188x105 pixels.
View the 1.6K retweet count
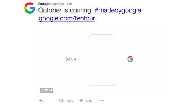point(69,101)
